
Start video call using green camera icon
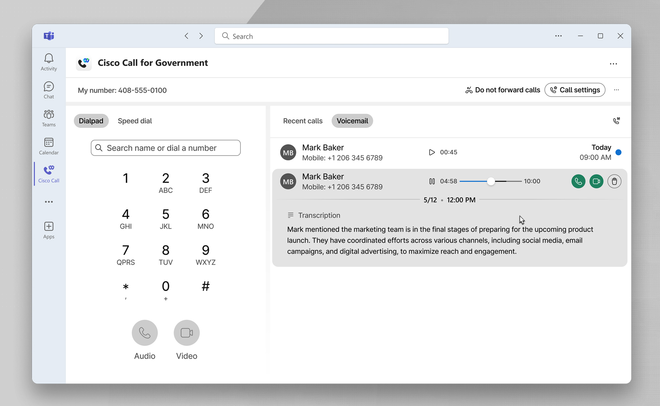[x=596, y=181]
